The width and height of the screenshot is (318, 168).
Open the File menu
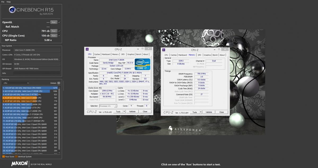3,2
